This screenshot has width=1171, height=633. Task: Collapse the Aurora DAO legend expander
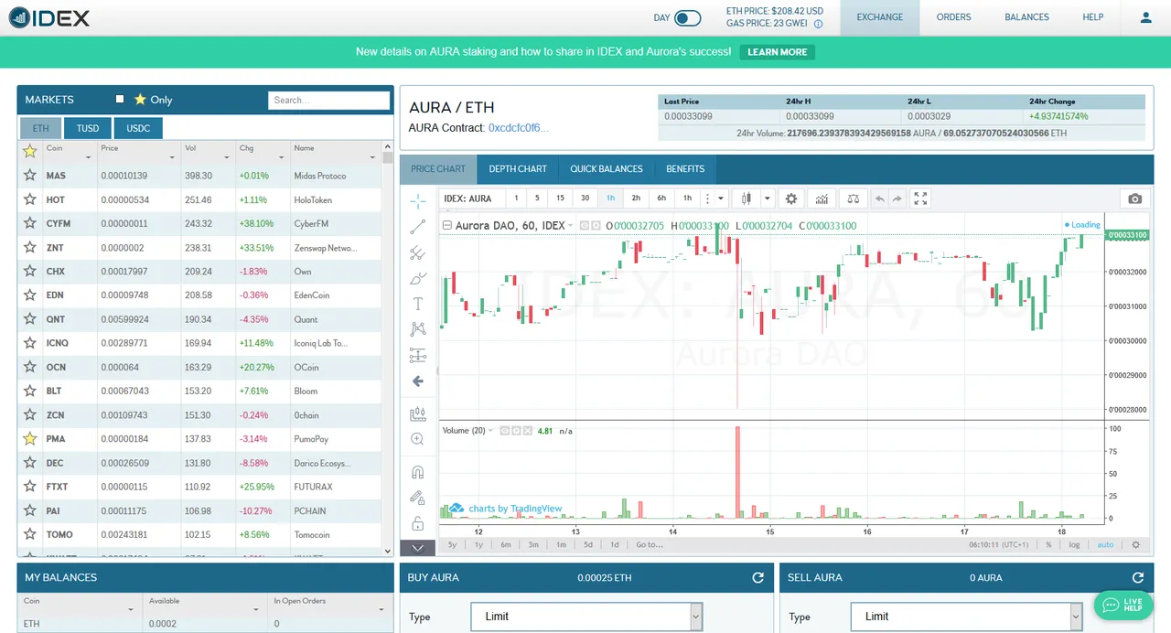click(x=447, y=225)
